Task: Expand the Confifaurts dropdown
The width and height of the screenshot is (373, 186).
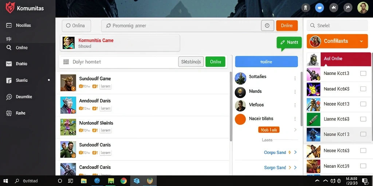Action: (337, 41)
